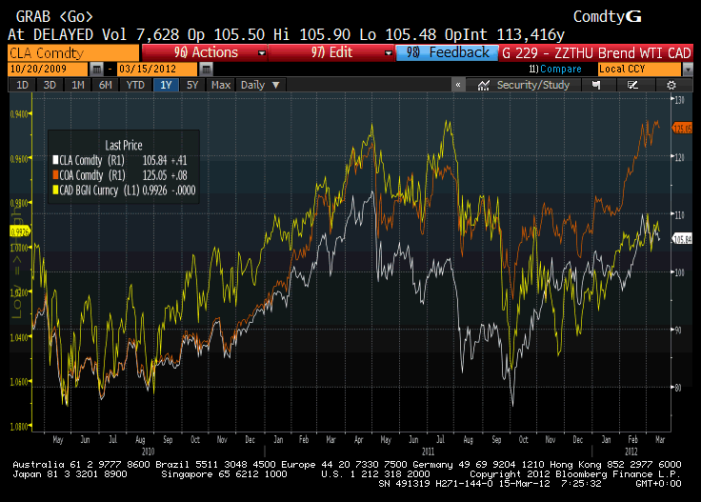Viewport: 701px width, 502px height.
Task: Click the yellow CAD BGN Curncy legend swatch
Action: (x=55, y=191)
